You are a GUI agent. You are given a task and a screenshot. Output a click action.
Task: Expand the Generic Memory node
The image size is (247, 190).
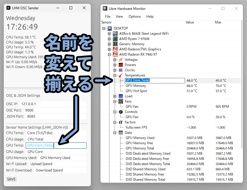click(109, 44)
